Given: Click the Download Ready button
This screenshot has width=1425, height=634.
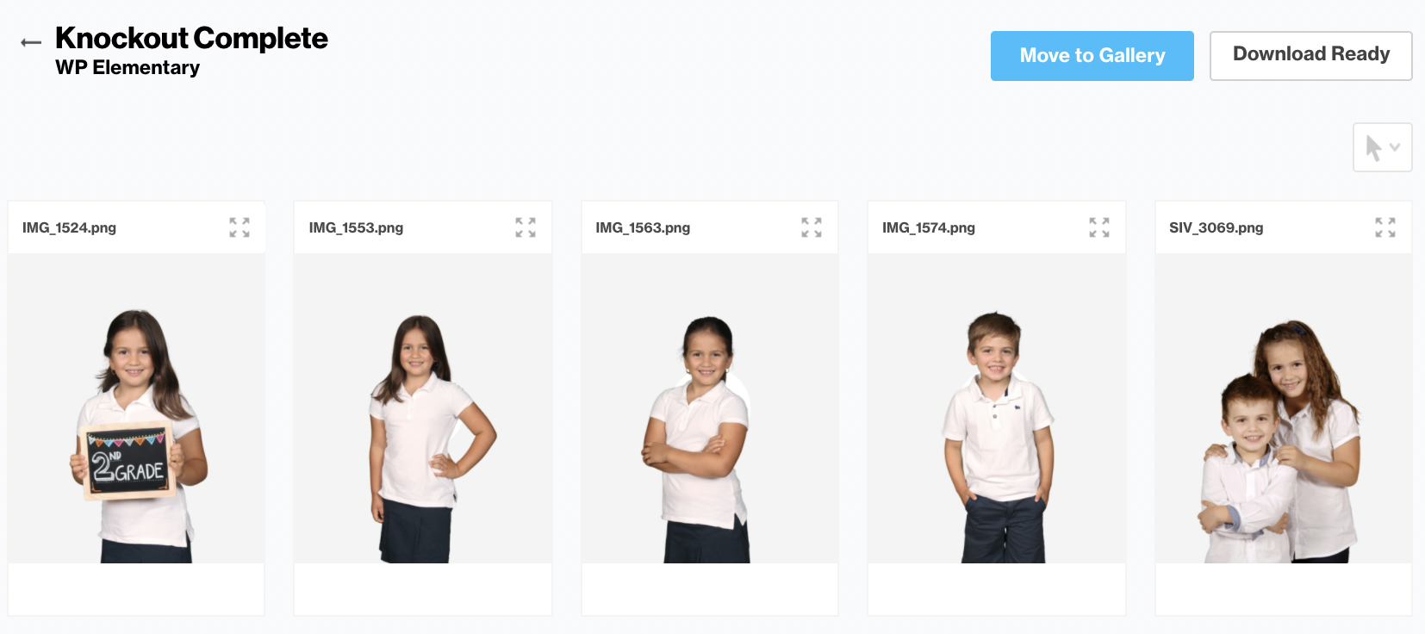Looking at the screenshot, I should (x=1311, y=56).
